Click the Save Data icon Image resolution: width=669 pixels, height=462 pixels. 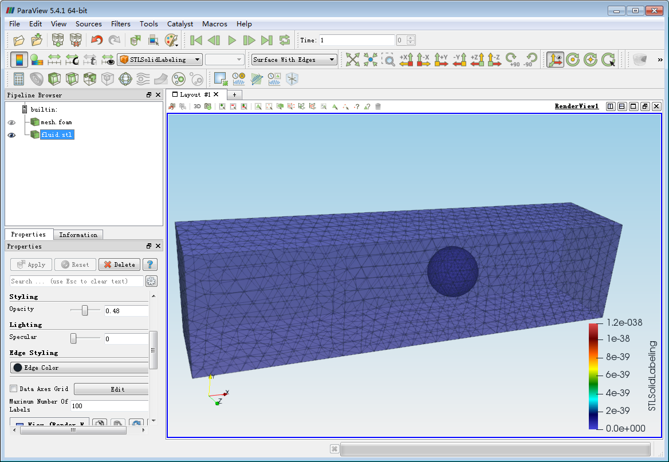click(37, 40)
